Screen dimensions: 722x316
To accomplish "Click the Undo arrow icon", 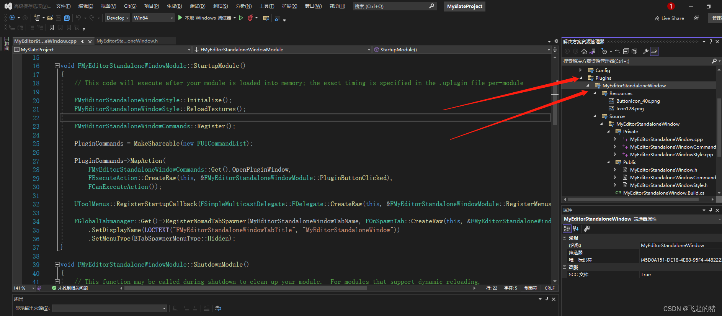I will (x=78, y=18).
